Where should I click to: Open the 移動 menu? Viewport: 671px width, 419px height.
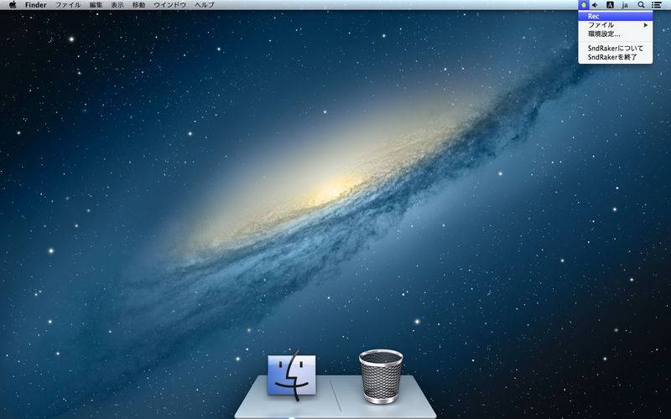pos(138,5)
